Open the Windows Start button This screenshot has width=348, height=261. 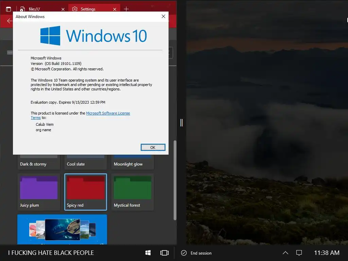tap(148, 253)
